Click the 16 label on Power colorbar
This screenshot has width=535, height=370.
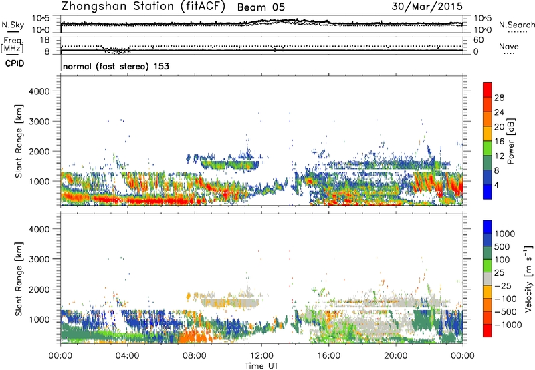coord(499,142)
